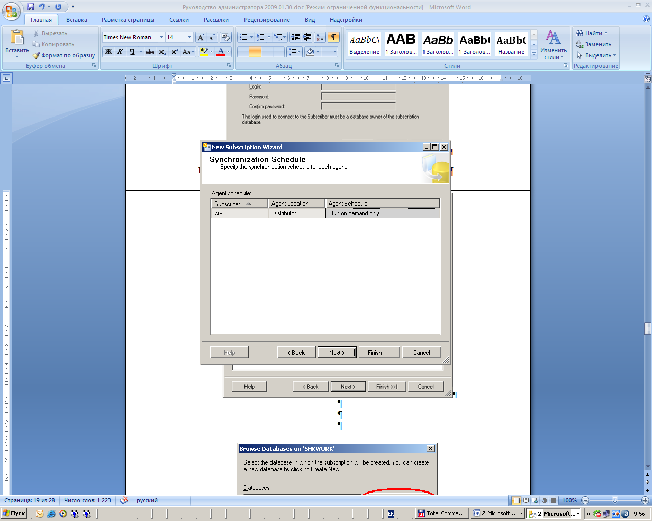This screenshot has width=652, height=521.
Task: Click Next in New Subscription Wizard
Action: coord(337,352)
